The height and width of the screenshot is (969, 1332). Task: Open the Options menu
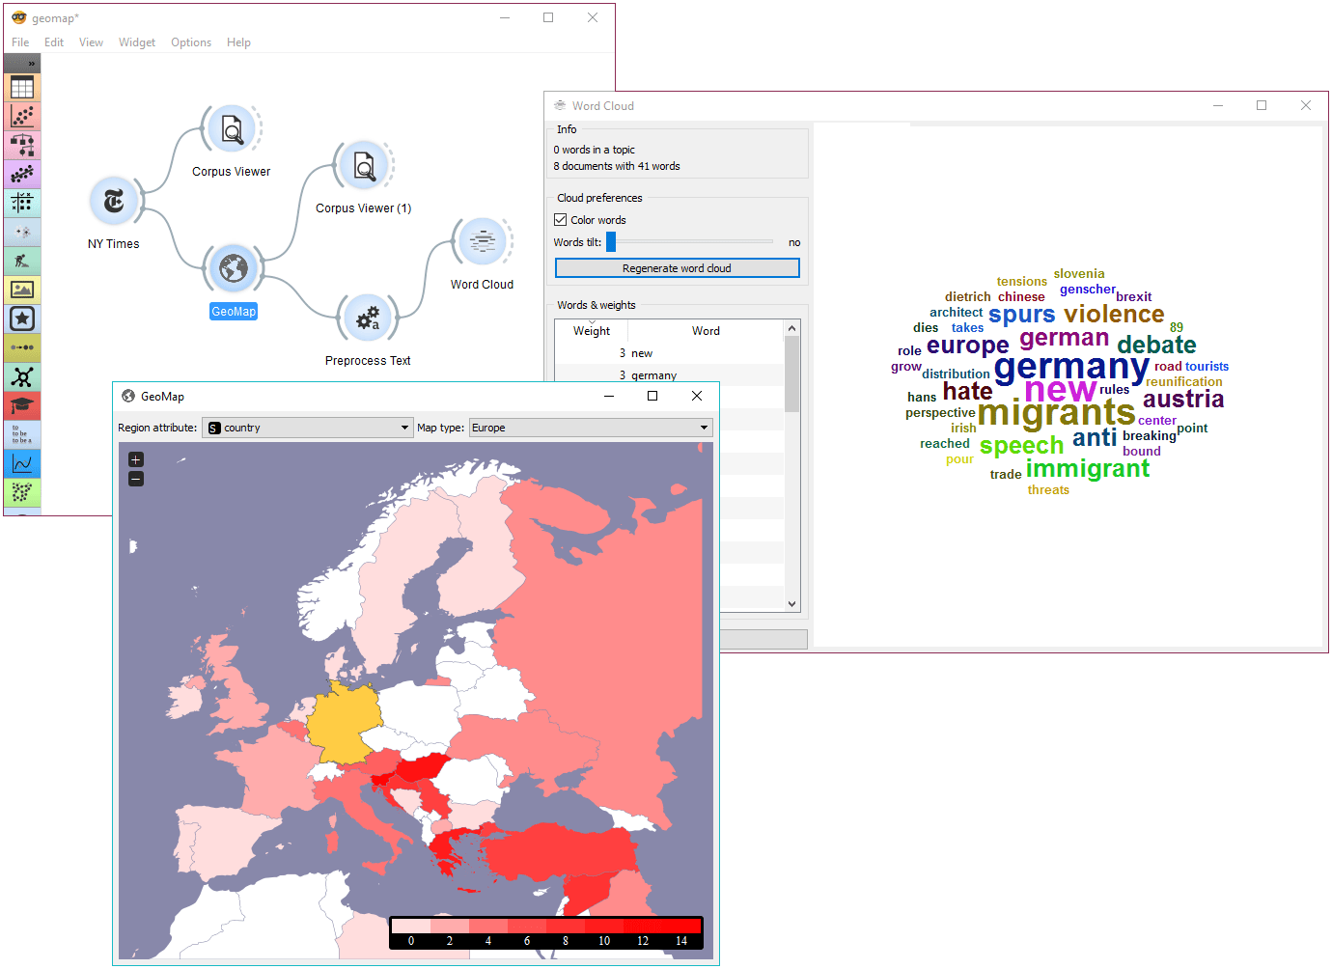(x=191, y=42)
